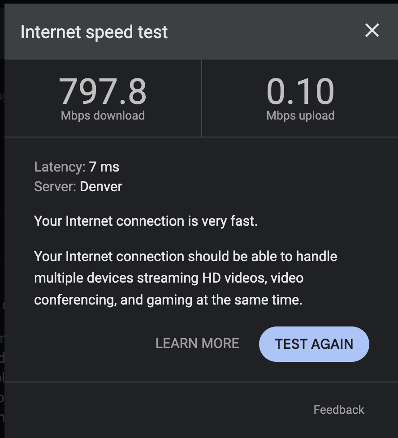Click the 0.10 upload speed value

point(300,91)
